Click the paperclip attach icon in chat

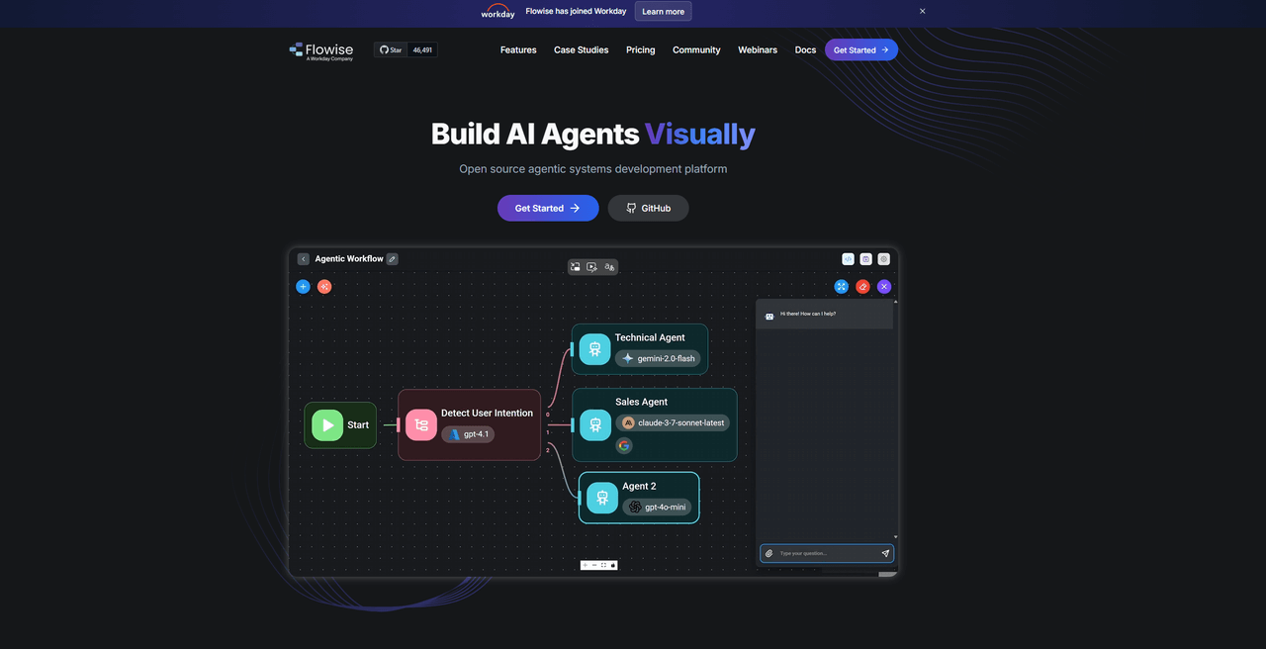tap(769, 553)
